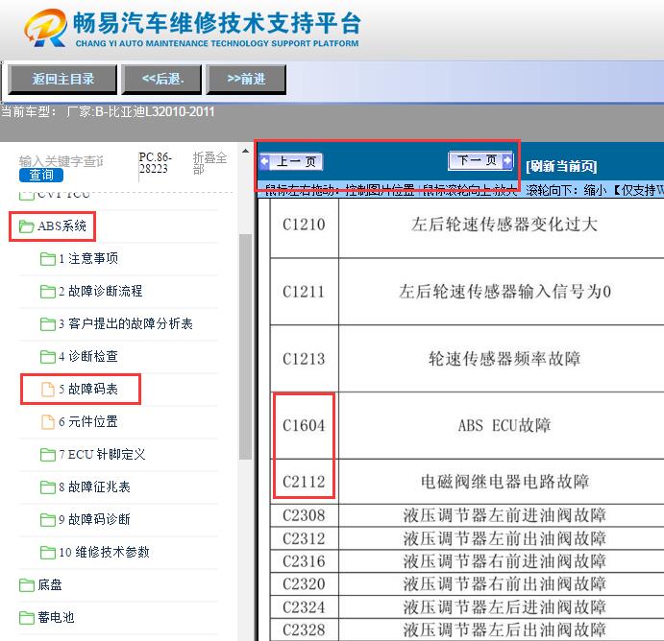
Task: Click the left arrow icon on 上一页
Action: point(264,161)
